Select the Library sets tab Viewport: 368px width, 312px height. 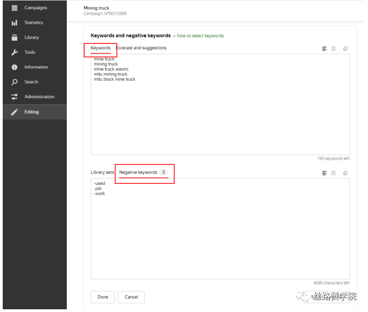coord(102,173)
